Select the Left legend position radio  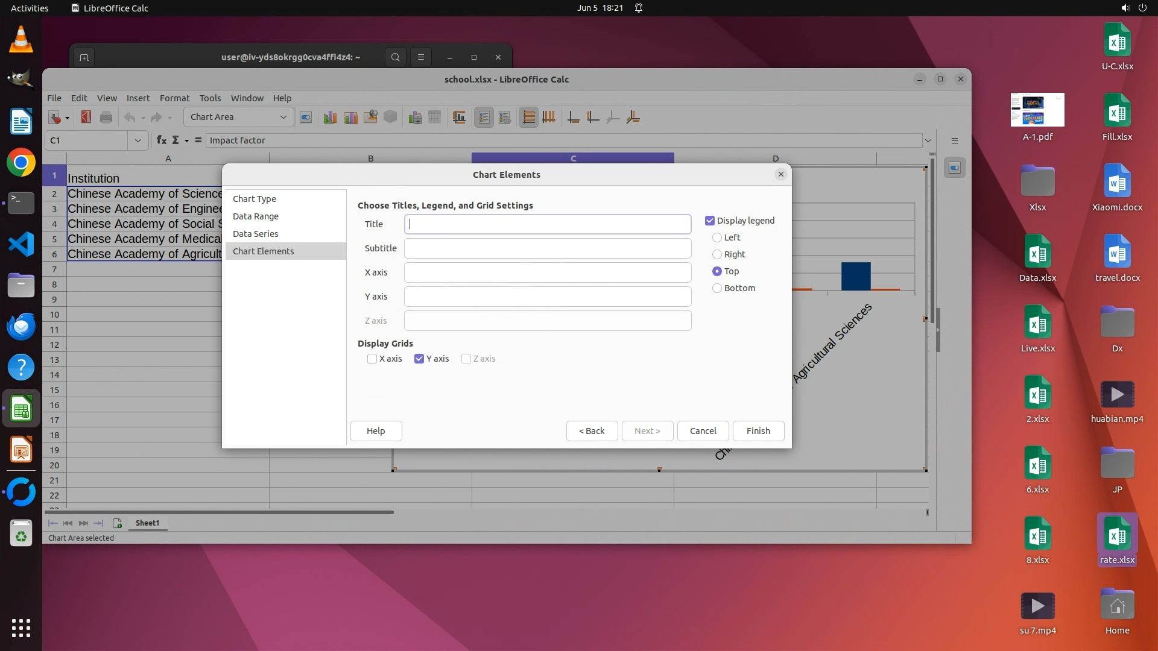717,237
